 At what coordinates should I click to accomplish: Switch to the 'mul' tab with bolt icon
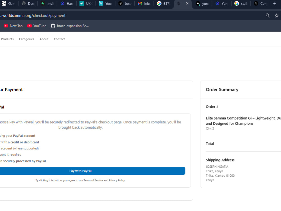(47, 4)
